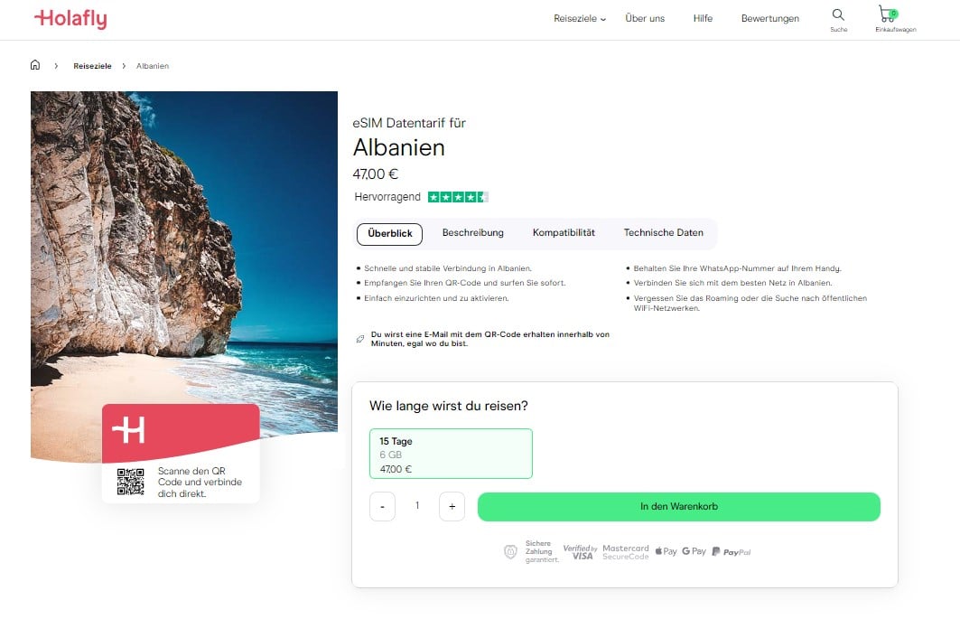Decrease quantity with minus button
The image size is (960, 619).
[382, 507]
